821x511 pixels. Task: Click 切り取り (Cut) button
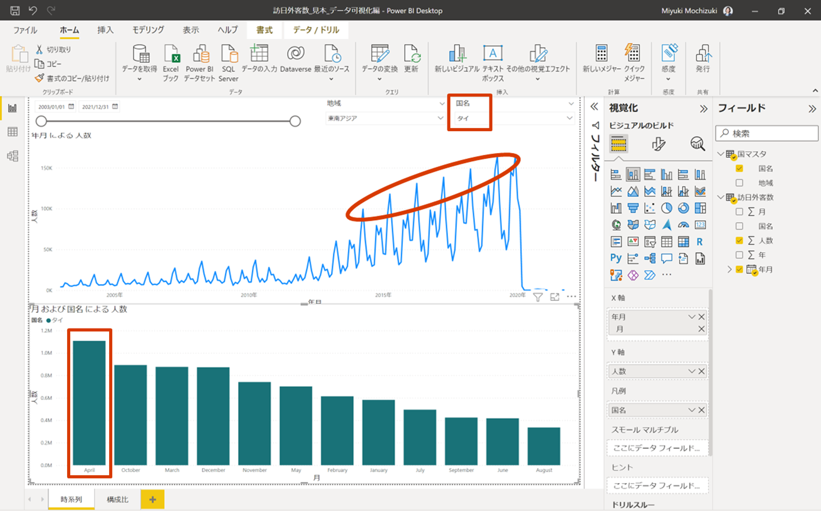[x=53, y=50]
